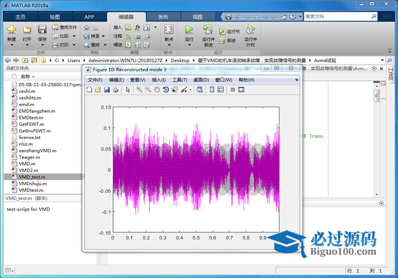Toggle the Zoom In tool in figure window
Image resolution: width=398 pixels, height=278 pixels.
coord(139,90)
